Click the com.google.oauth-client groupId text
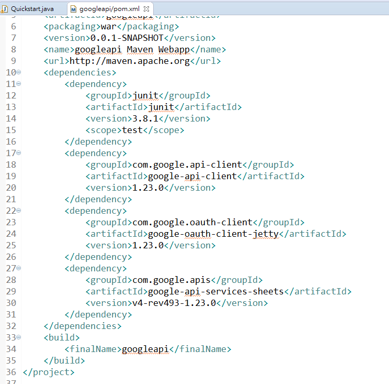Image resolution: width=389 pixels, height=384 pixels. click(x=192, y=223)
